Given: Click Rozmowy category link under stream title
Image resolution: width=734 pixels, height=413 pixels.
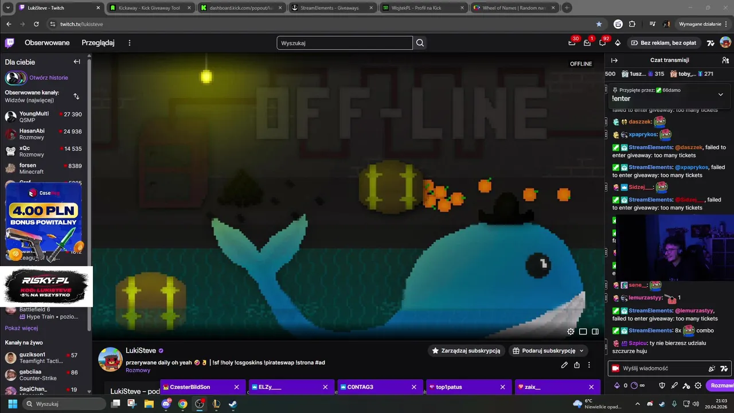Looking at the screenshot, I should [138, 371].
